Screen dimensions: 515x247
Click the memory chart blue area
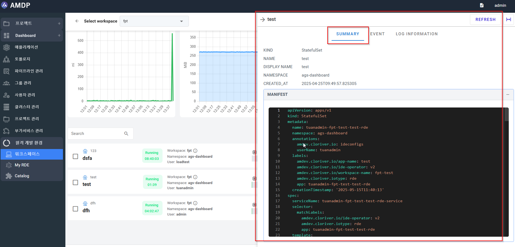tap(228, 77)
